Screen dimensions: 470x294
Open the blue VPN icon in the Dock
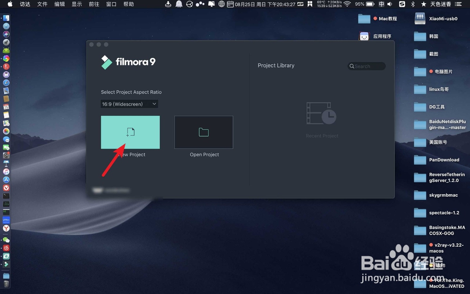click(6, 220)
